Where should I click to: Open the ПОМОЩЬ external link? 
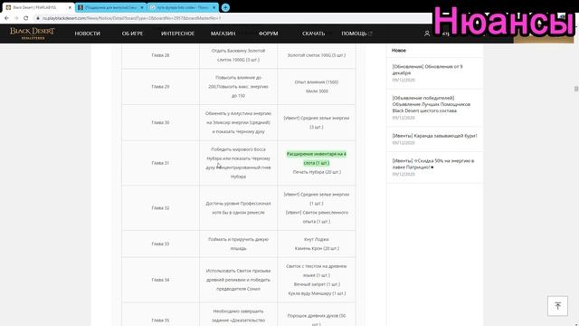coord(356,34)
